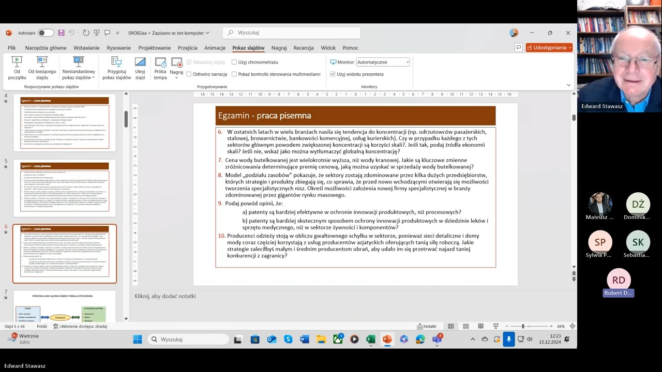Start slideshow from beginning (Od początku)
Image resolution: width=662 pixels, height=372 pixels.
[17, 68]
